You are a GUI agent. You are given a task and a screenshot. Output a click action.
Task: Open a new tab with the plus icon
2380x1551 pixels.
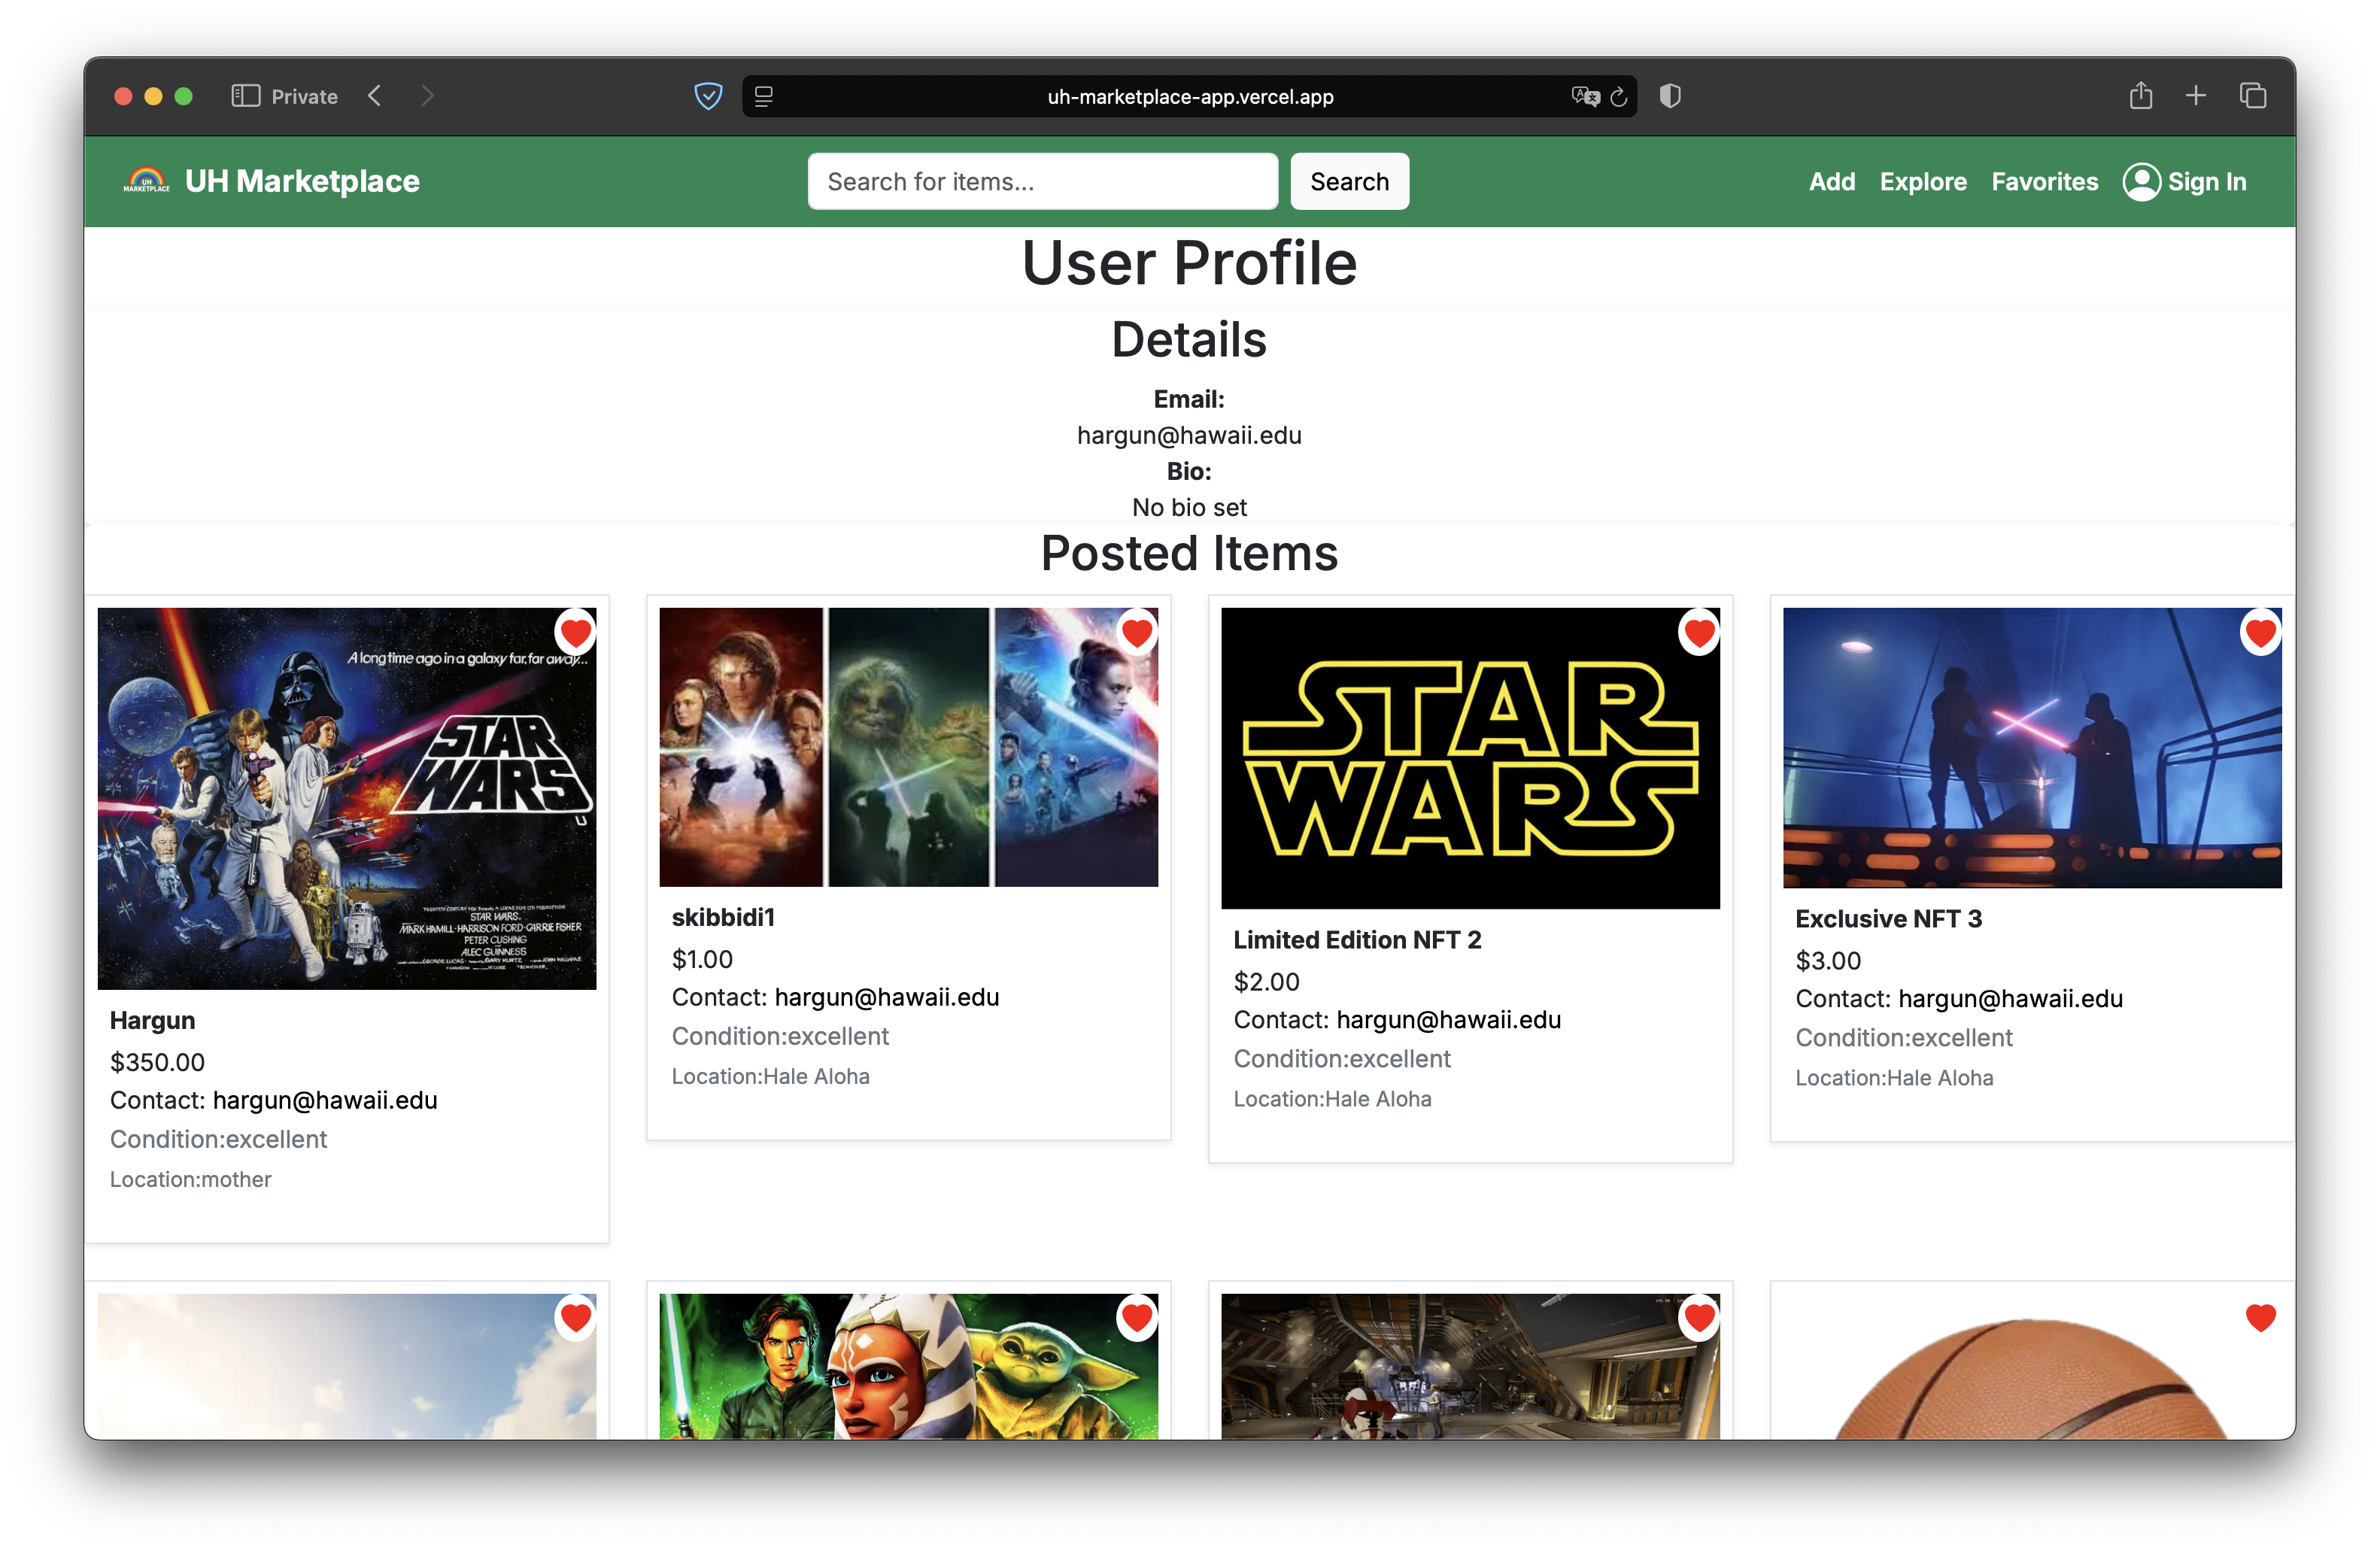click(x=2195, y=96)
